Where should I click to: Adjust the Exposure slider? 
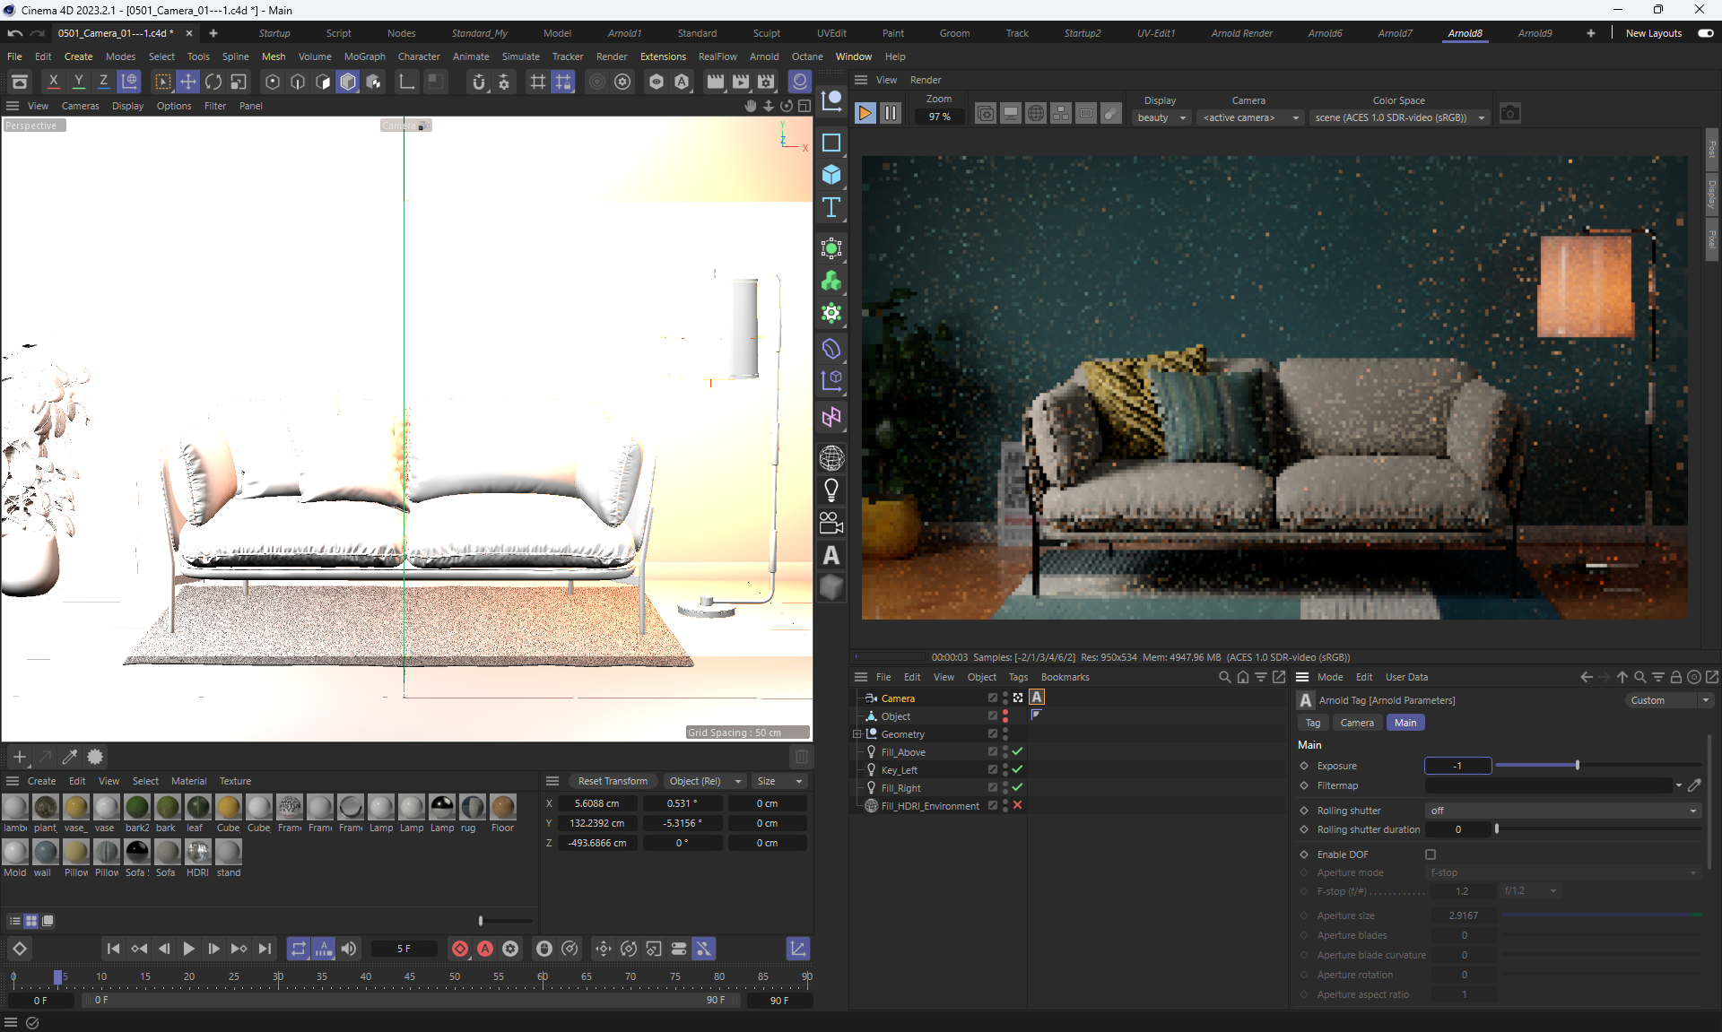click(x=1578, y=766)
